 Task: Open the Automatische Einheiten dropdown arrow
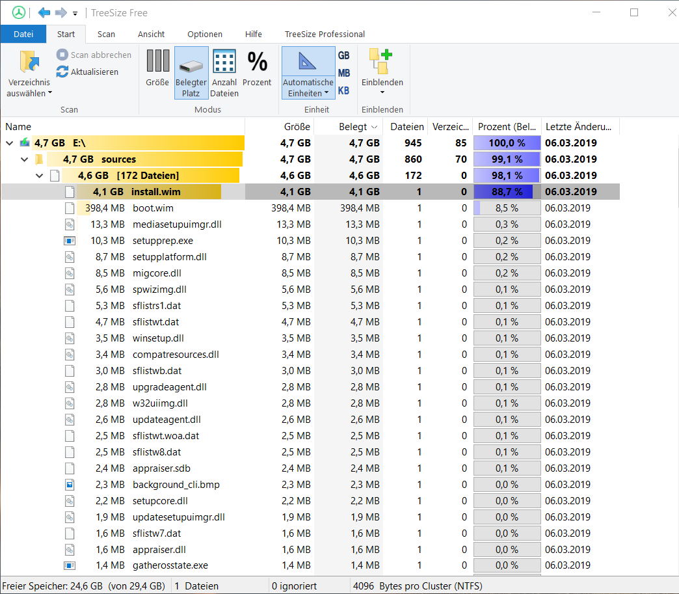coord(326,93)
